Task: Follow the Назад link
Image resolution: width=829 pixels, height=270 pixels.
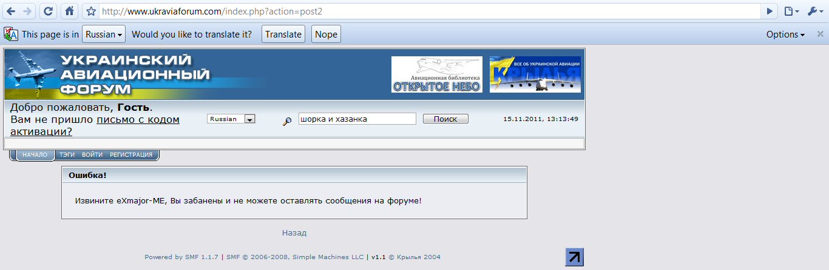Action: click(x=294, y=232)
